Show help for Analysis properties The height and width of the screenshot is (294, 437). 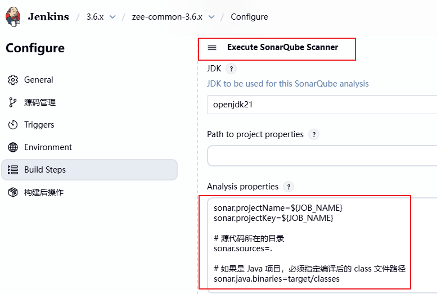pos(289,187)
